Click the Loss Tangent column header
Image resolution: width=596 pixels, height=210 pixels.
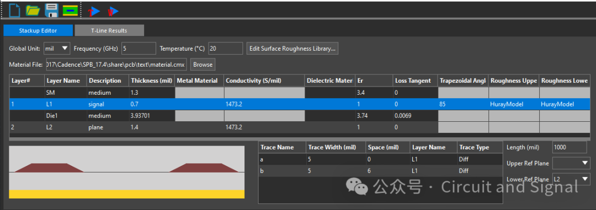[415, 80]
